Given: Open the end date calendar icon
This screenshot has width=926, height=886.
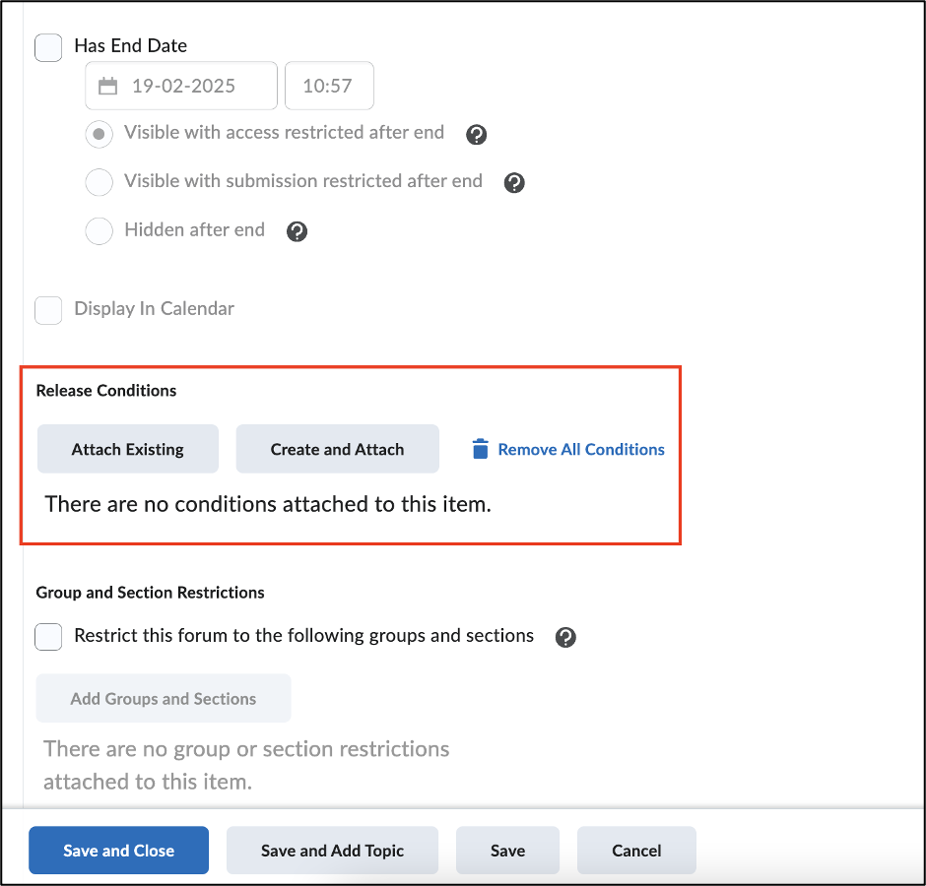Looking at the screenshot, I should pos(107,87).
